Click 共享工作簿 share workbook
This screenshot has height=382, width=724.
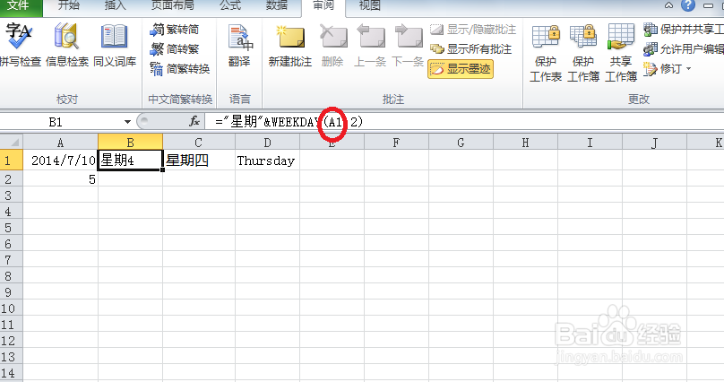coord(621,53)
